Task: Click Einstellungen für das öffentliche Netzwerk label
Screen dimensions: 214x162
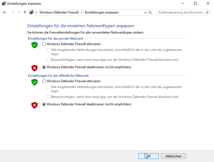Action: pos(58,76)
